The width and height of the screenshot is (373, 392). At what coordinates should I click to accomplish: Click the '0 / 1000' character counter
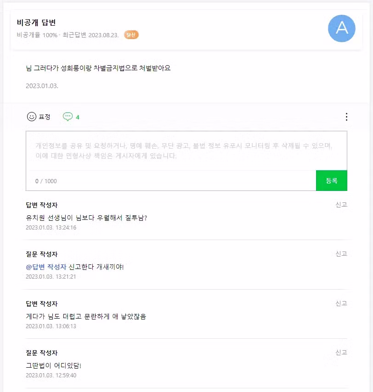(x=46, y=181)
